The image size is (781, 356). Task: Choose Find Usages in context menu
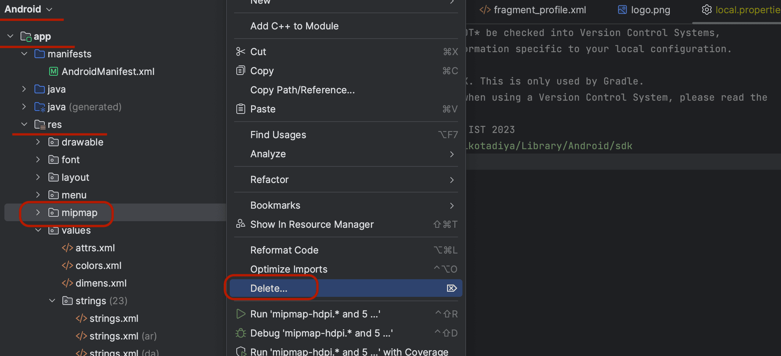click(x=278, y=135)
